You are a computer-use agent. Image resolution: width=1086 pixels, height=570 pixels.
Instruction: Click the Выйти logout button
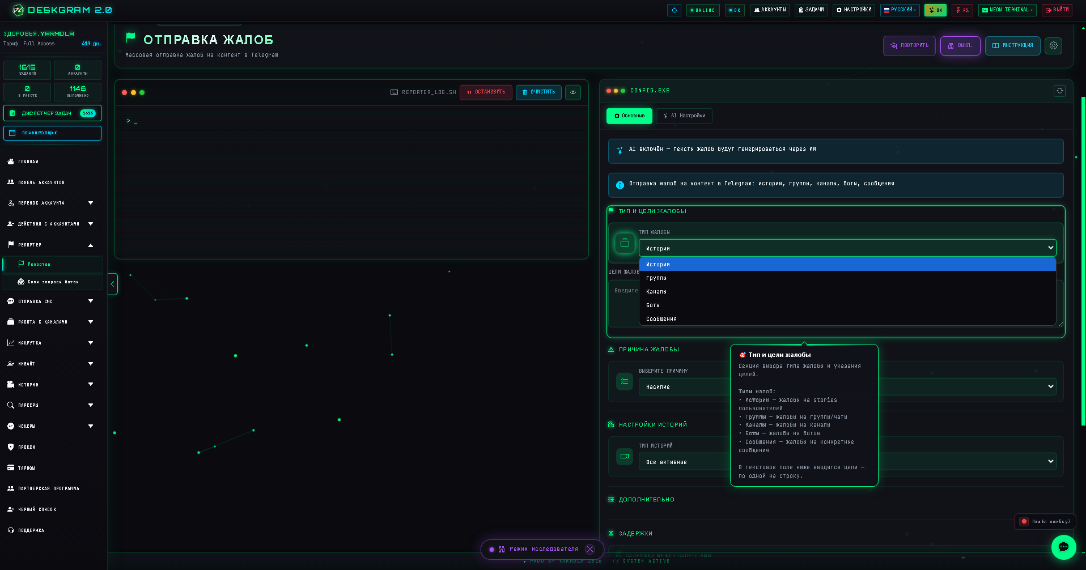[x=1057, y=10]
